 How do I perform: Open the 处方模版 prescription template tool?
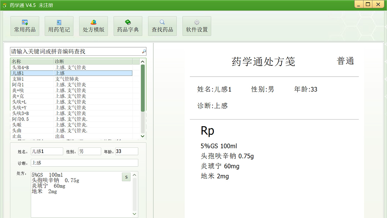click(x=93, y=26)
